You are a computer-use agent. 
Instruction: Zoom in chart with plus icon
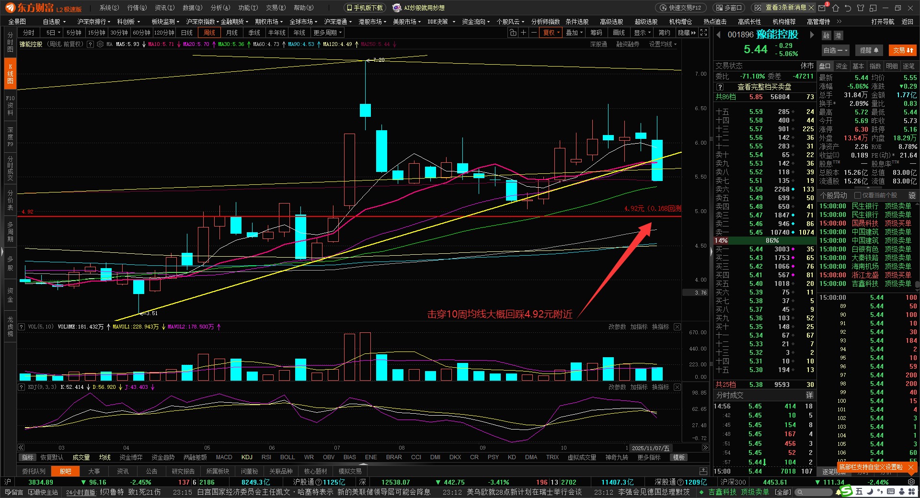(x=523, y=33)
